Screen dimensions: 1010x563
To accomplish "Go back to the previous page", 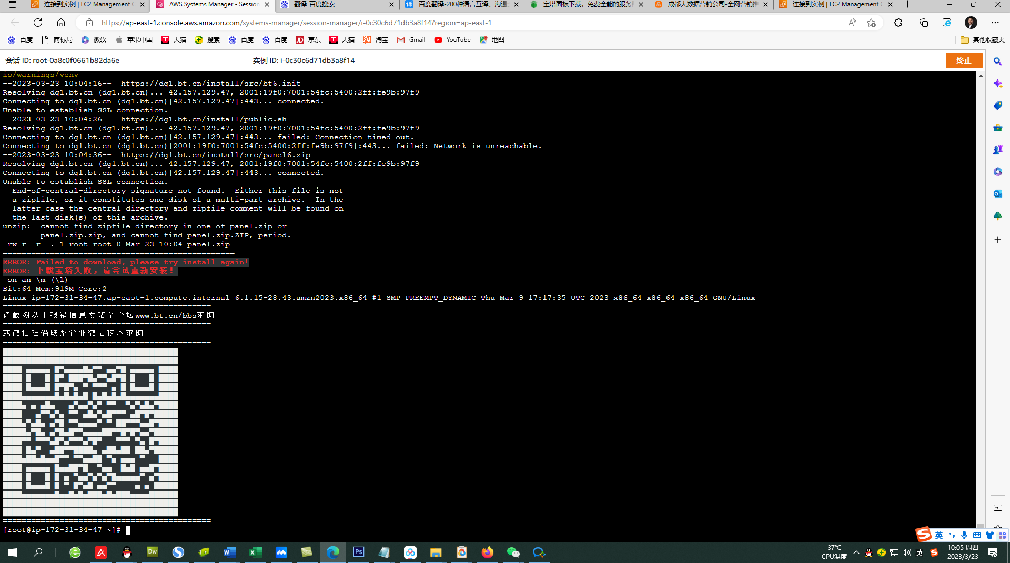I will (x=15, y=23).
